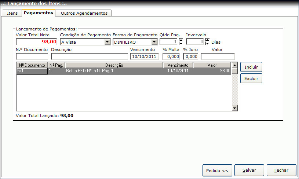Open the Outros Agendamentos tab
Viewport: 299px width, 179px height.
click(x=84, y=13)
